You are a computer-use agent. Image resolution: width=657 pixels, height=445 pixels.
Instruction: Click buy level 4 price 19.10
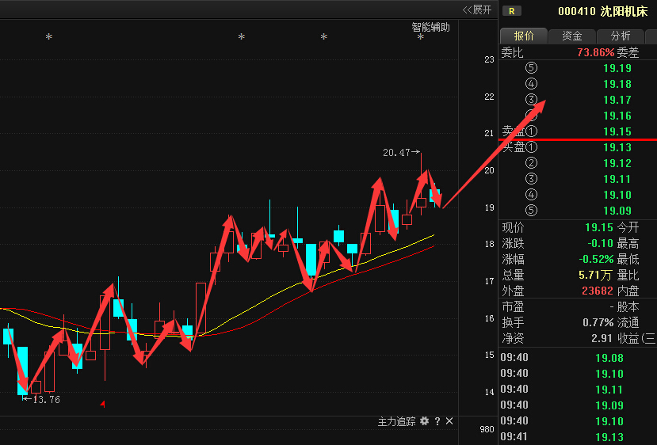click(617, 195)
